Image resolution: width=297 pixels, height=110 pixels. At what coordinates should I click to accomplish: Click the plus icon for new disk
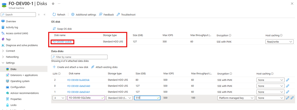(54, 67)
